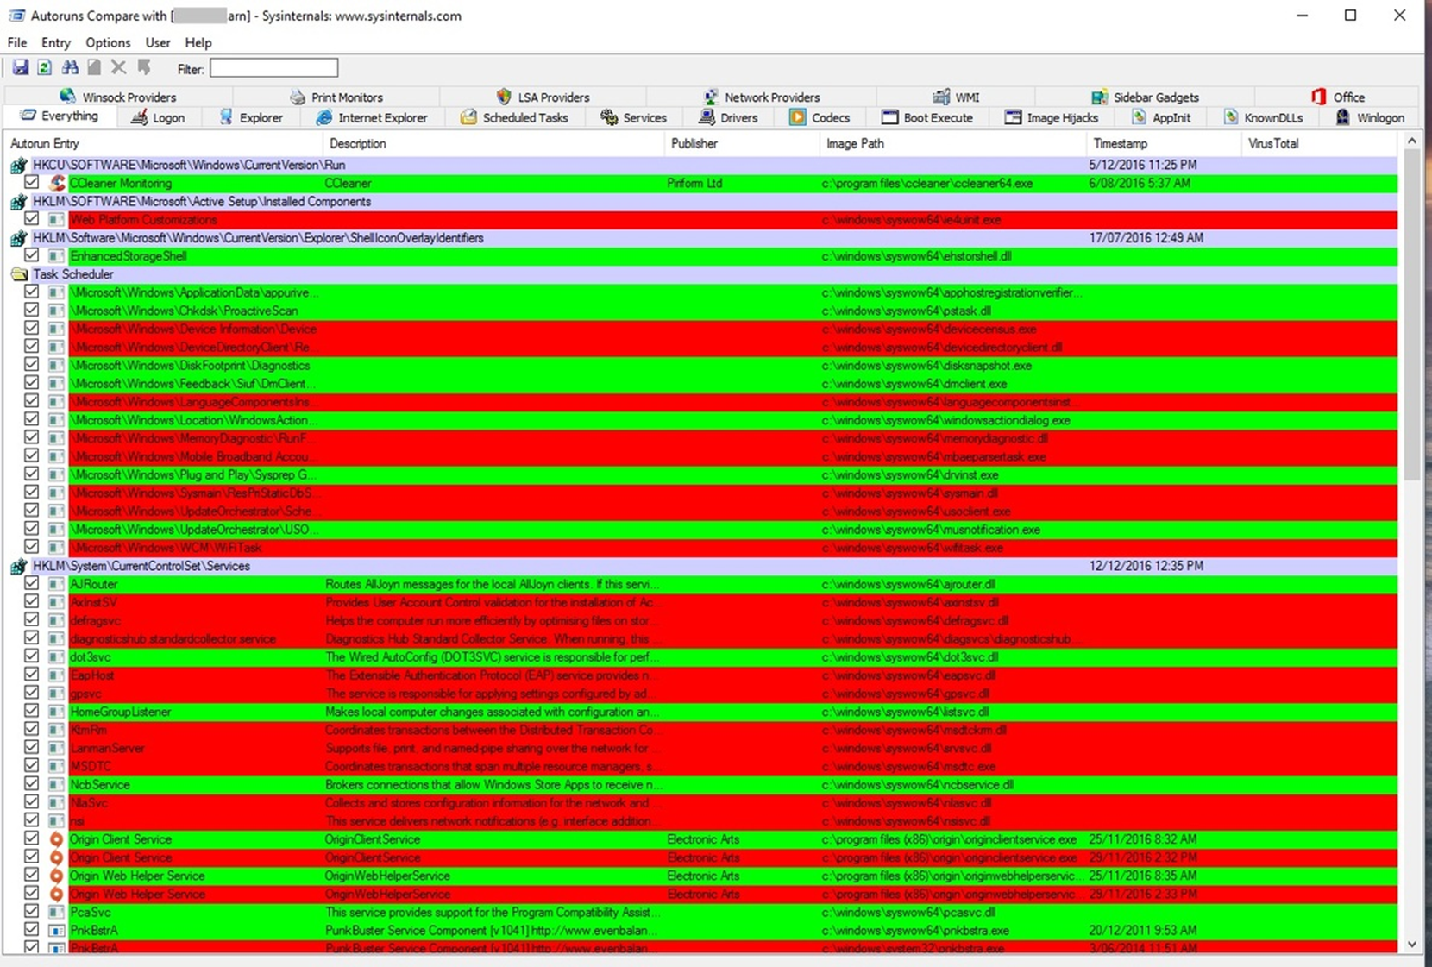Open the Winsock Providers tab
The image size is (1432, 967).
(118, 97)
